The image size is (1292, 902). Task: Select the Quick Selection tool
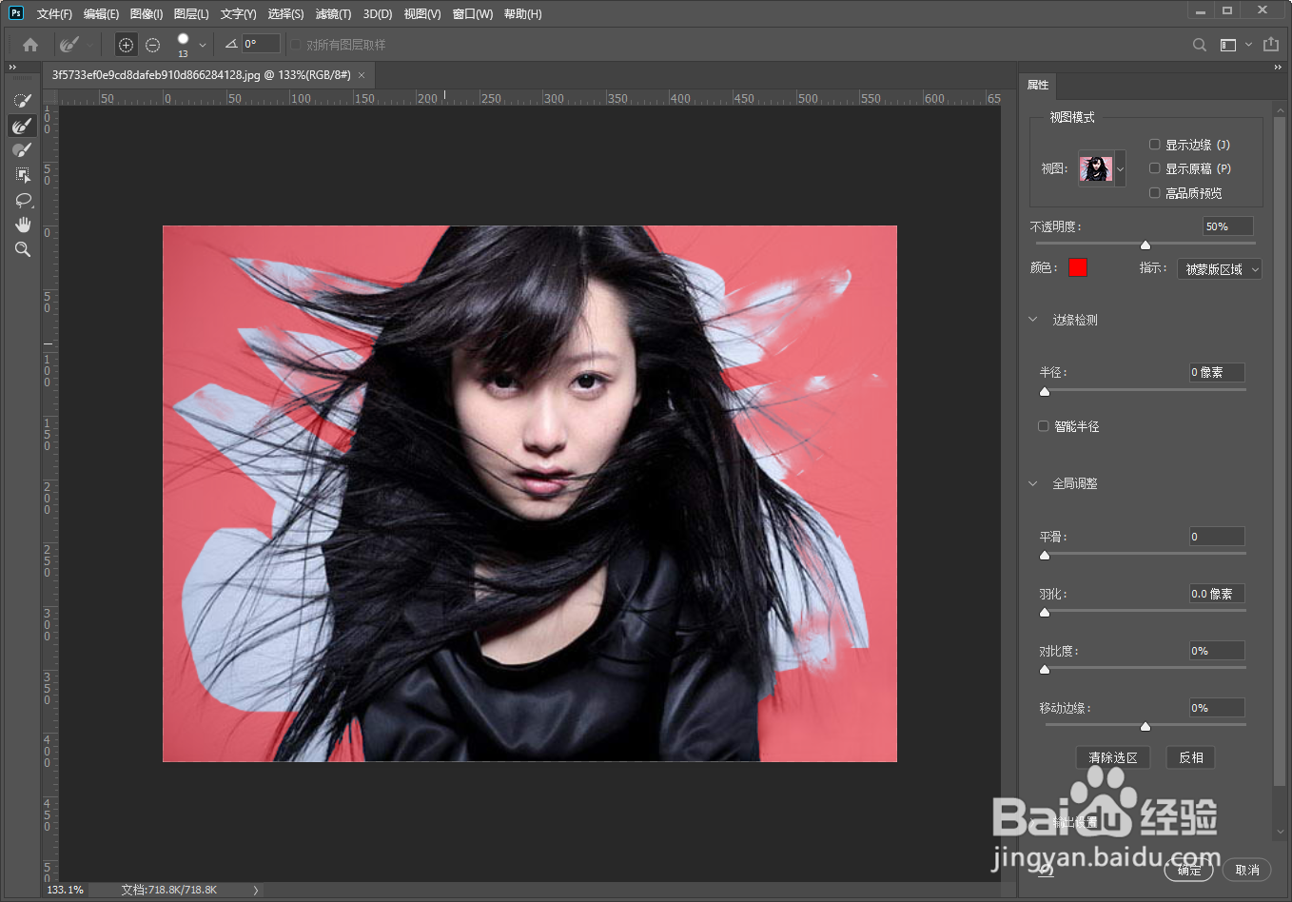tap(22, 100)
